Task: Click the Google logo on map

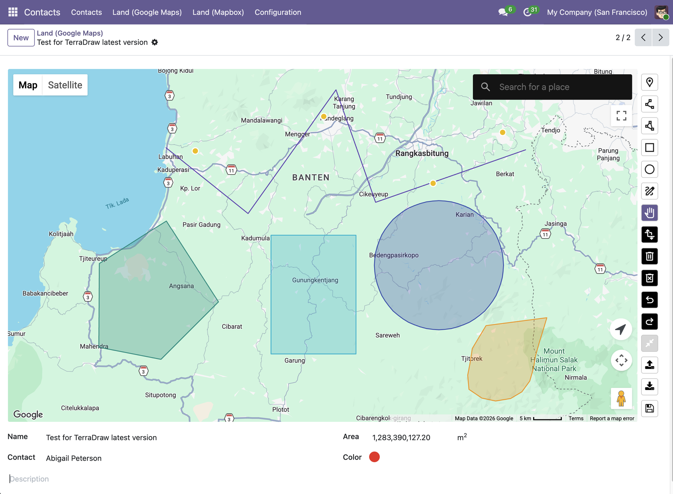Action: 28,414
